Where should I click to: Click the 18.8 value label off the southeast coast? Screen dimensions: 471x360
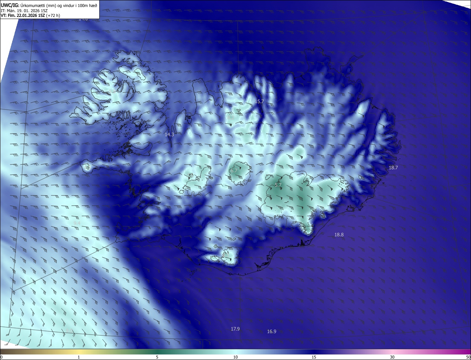(x=339, y=234)
